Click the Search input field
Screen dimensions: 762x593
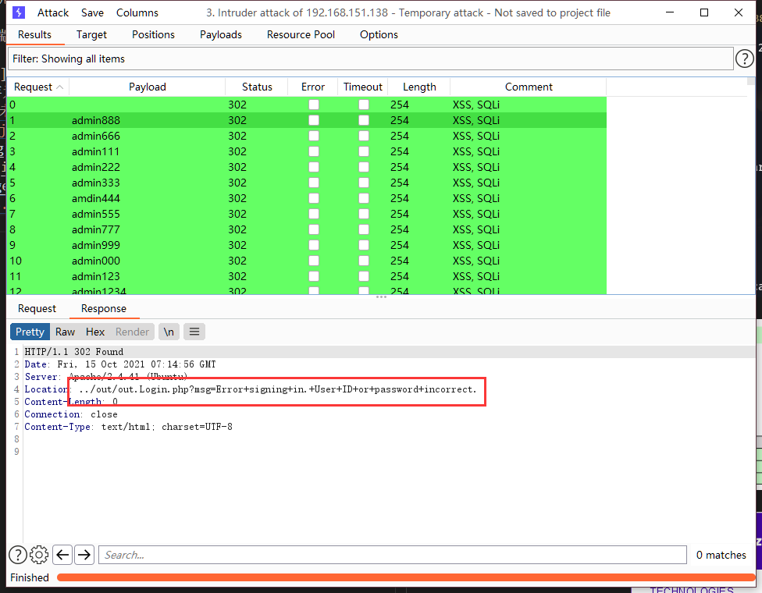click(x=390, y=555)
